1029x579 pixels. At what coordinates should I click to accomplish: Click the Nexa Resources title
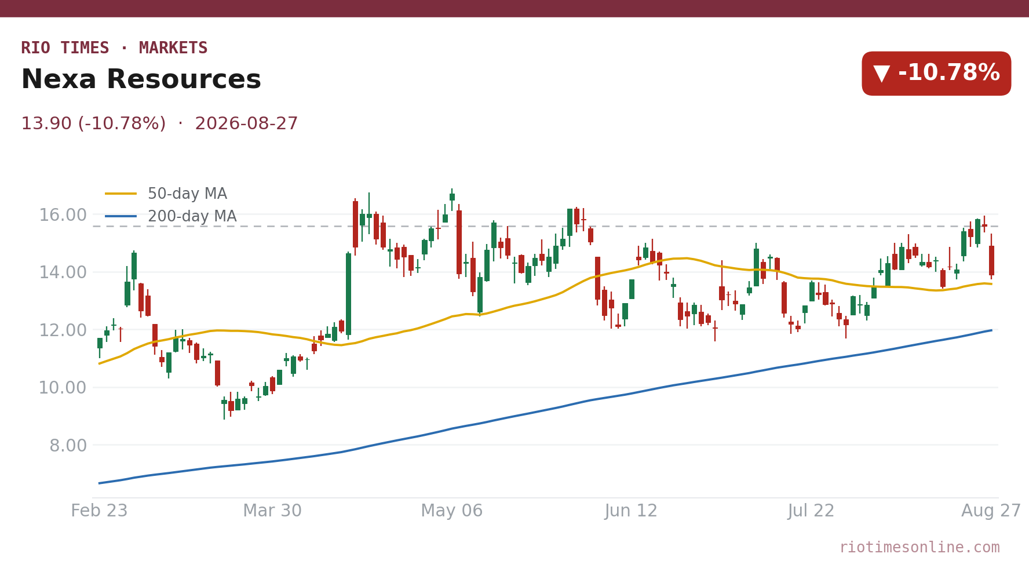[141, 80]
